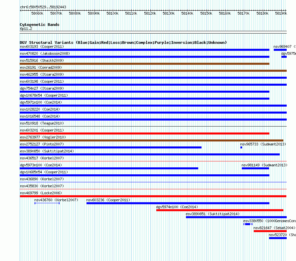
Task: Open the esv3380550 variant label
Action: [x=270, y=221]
